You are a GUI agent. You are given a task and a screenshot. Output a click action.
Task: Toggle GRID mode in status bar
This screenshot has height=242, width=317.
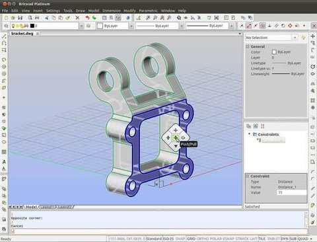(x=191, y=239)
